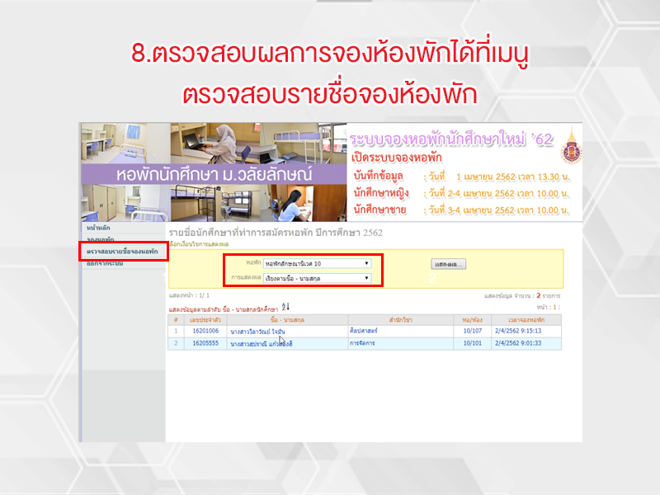660x495 pixels.
Task: Open the หอพัก dormitory dropdown
Action: 317,264
